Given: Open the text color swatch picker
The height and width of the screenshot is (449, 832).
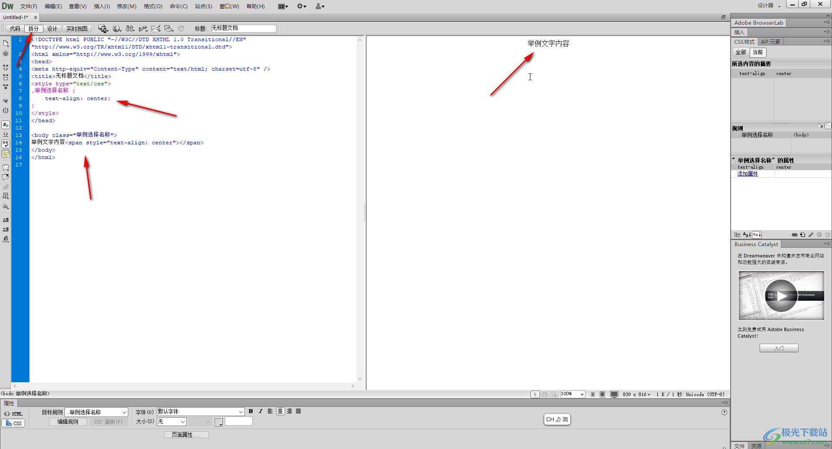Looking at the screenshot, I should [x=218, y=422].
